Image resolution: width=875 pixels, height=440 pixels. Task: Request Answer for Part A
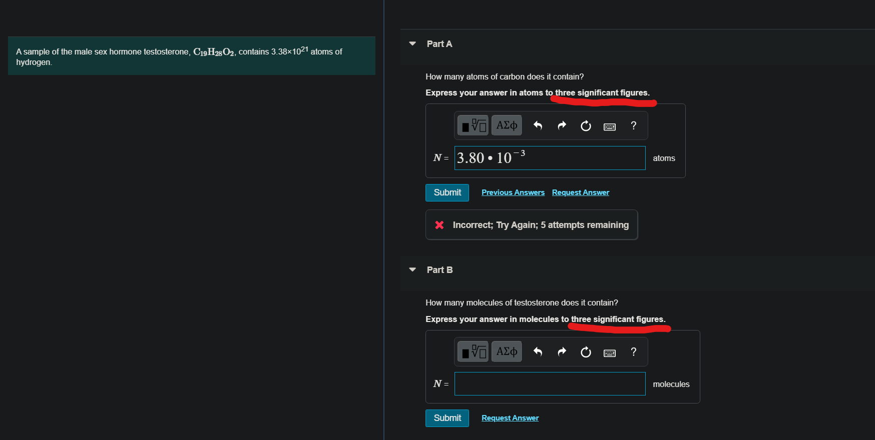(581, 192)
